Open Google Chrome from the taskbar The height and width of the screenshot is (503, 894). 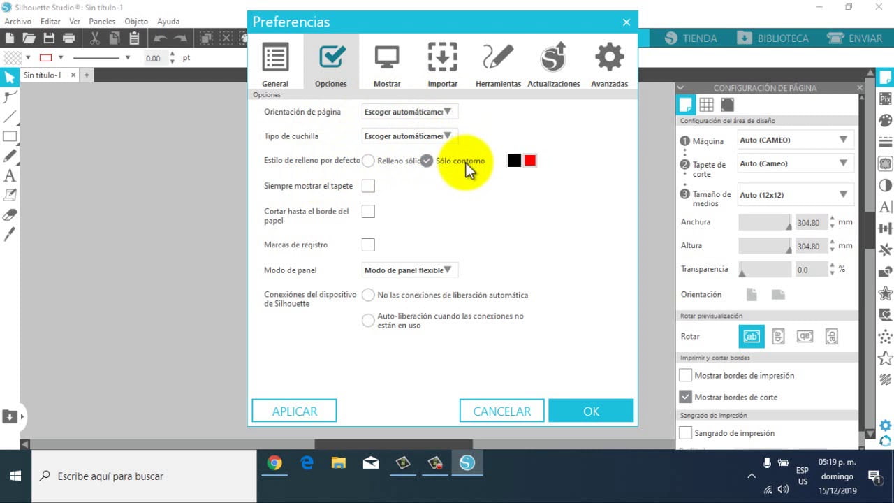point(274,462)
